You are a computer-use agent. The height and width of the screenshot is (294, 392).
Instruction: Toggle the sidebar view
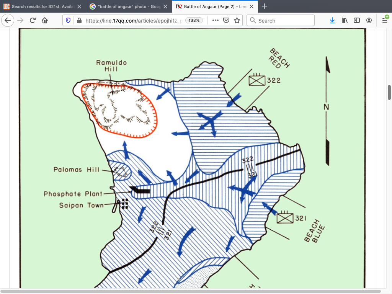click(357, 21)
